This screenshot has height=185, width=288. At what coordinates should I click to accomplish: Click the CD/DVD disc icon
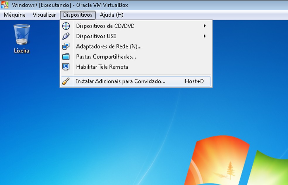(x=66, y=26)
